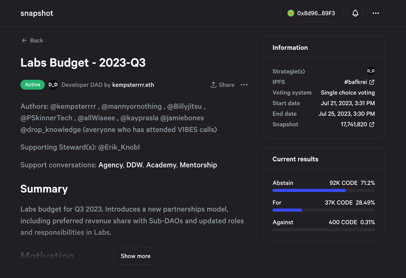Click the Strategie(s) label
The width and height of the screenshot is (406, 278).
[x=289, y=71]
